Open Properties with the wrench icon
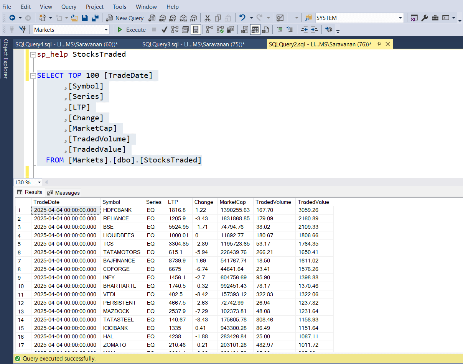463x364 pixels. tap(425, 18)
